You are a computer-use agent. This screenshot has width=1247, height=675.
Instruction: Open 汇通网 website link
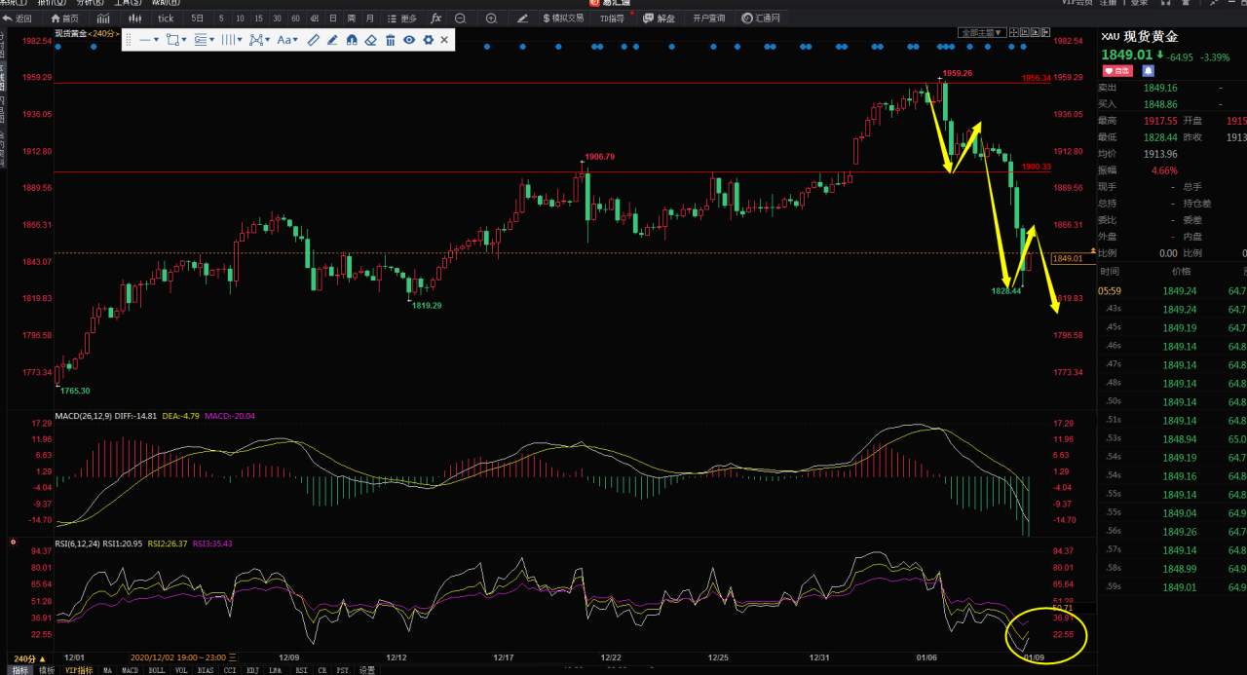761,19
